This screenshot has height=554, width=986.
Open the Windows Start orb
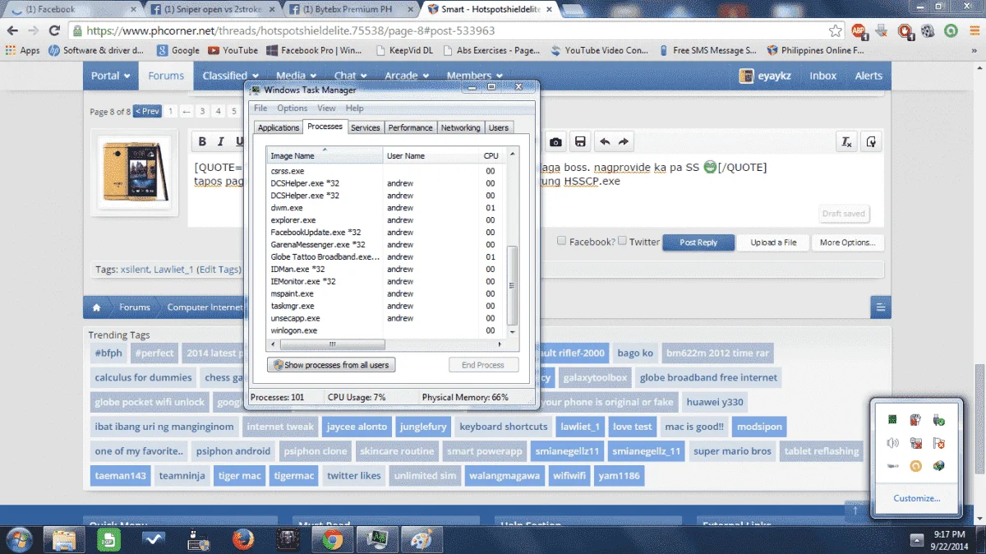point(18,539)
